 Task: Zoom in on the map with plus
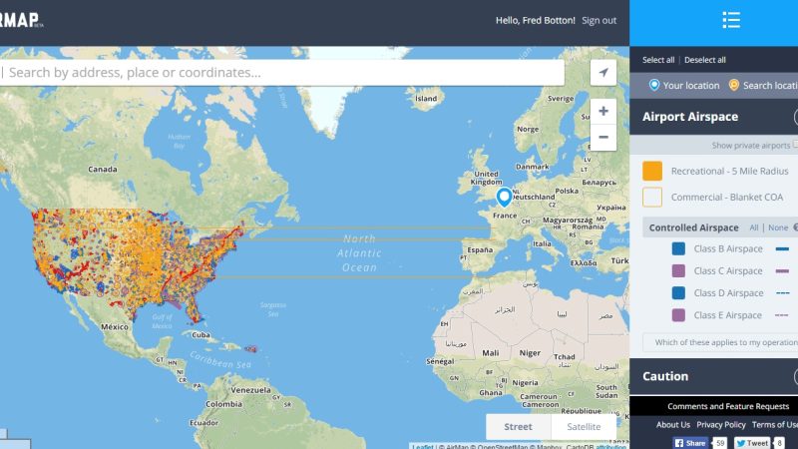coord(603,111)
